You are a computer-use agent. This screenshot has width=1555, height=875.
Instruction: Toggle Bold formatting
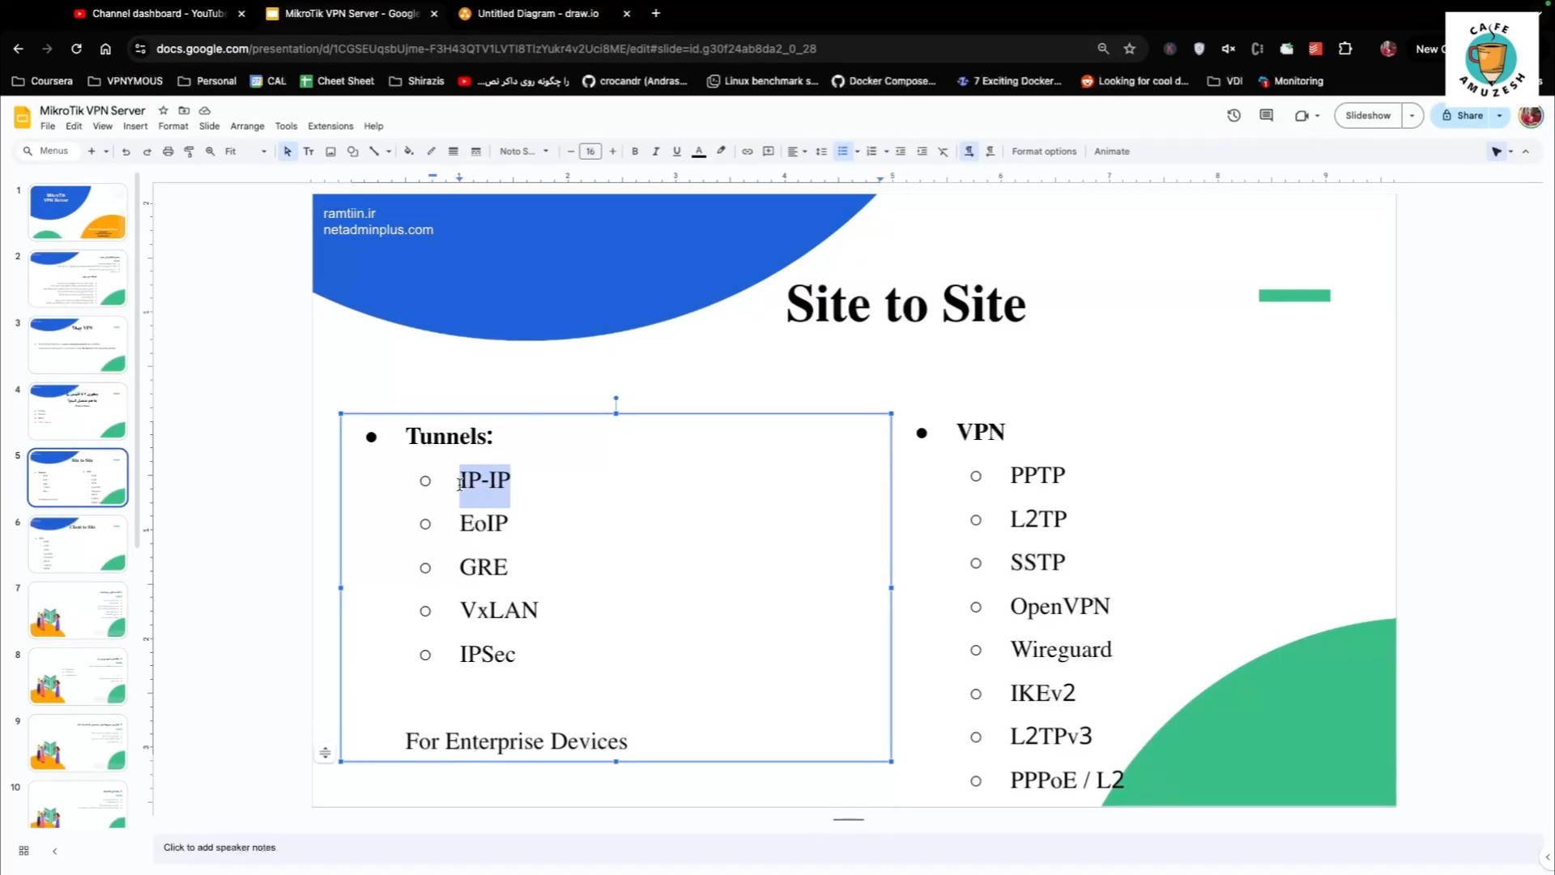point(635,152)
